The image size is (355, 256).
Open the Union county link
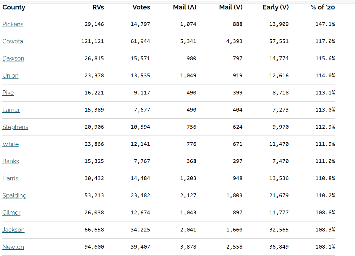[10, 76]
